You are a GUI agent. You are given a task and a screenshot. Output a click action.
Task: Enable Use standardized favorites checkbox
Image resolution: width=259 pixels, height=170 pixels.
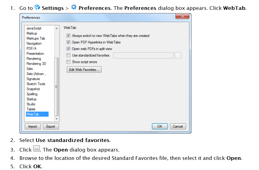tap(68, 55)
